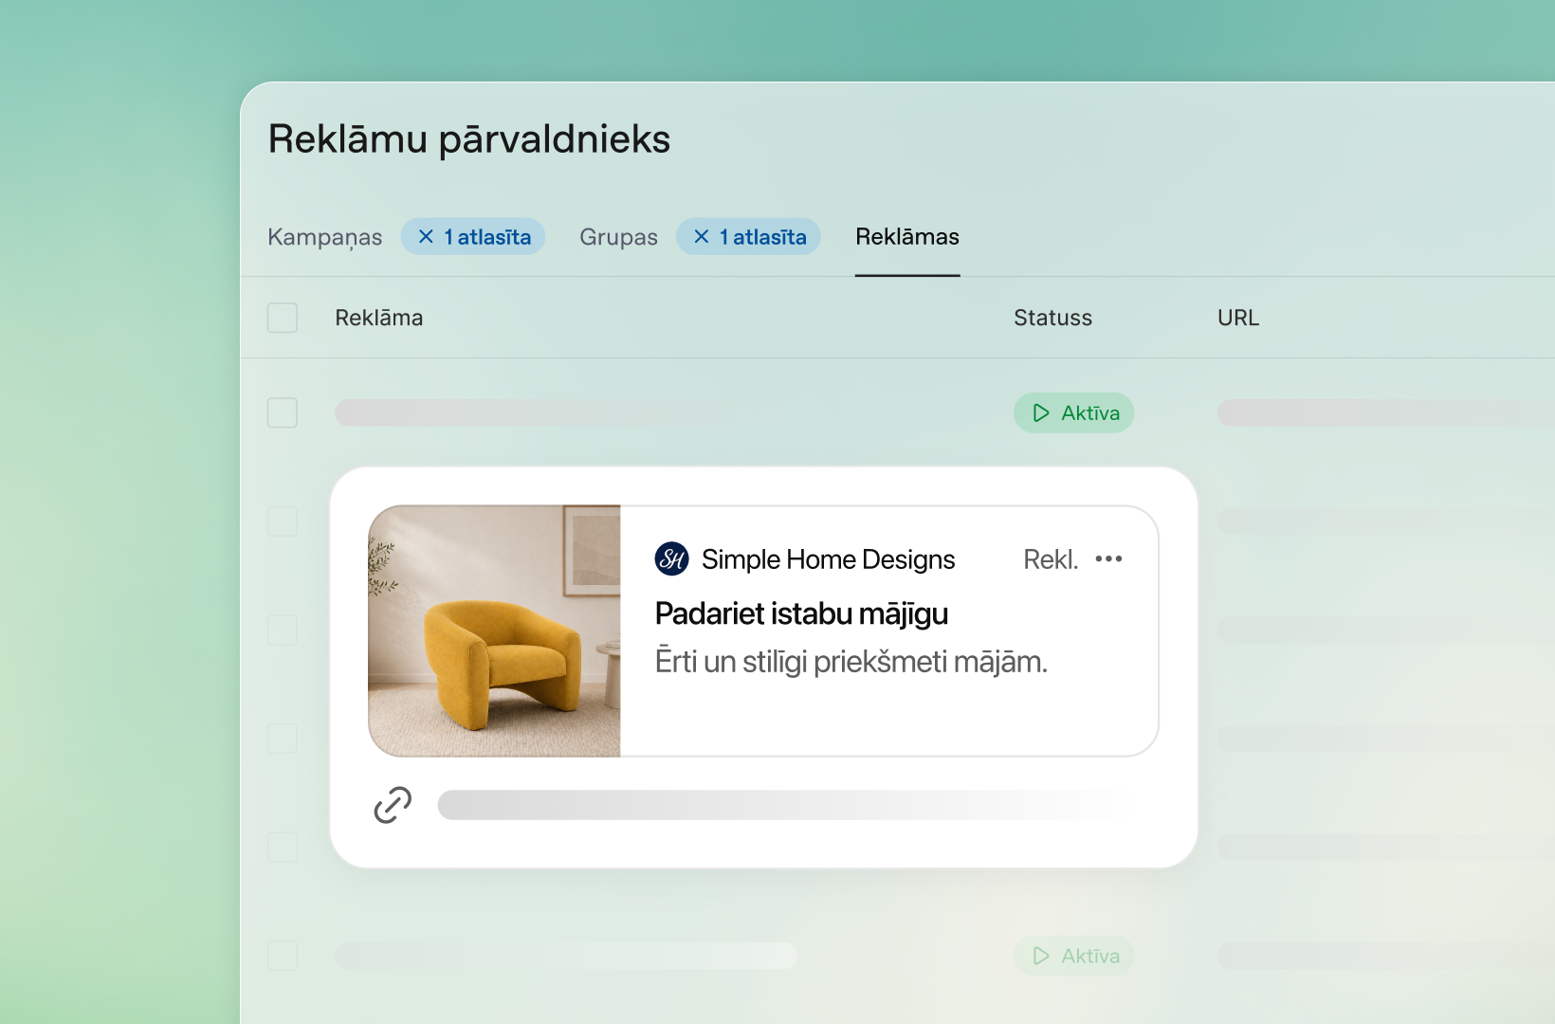Select the Reklāmas tab
This screenshot has height=1024, width=1555.
pyautogui.click(x=907, y=237)
